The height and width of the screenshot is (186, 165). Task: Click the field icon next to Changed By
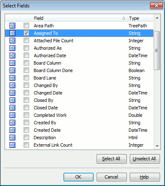point(12,85)
